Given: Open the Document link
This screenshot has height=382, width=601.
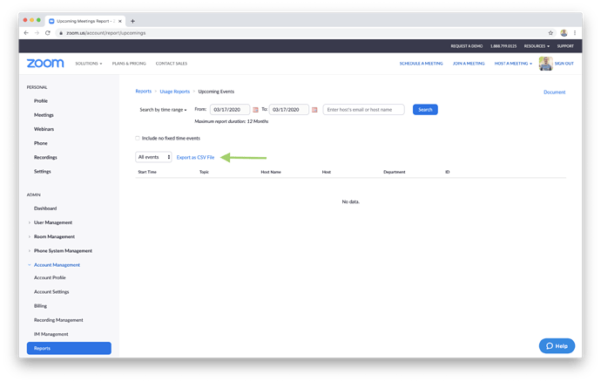Looking at the screenshot, I should tap(554, 92).
